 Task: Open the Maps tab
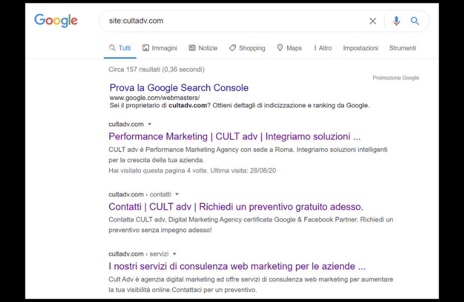[289, 48]
